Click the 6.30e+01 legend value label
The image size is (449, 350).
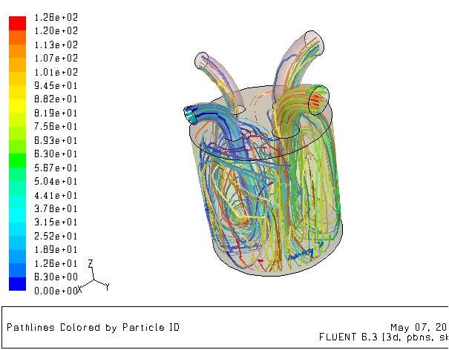coord(56,154)
